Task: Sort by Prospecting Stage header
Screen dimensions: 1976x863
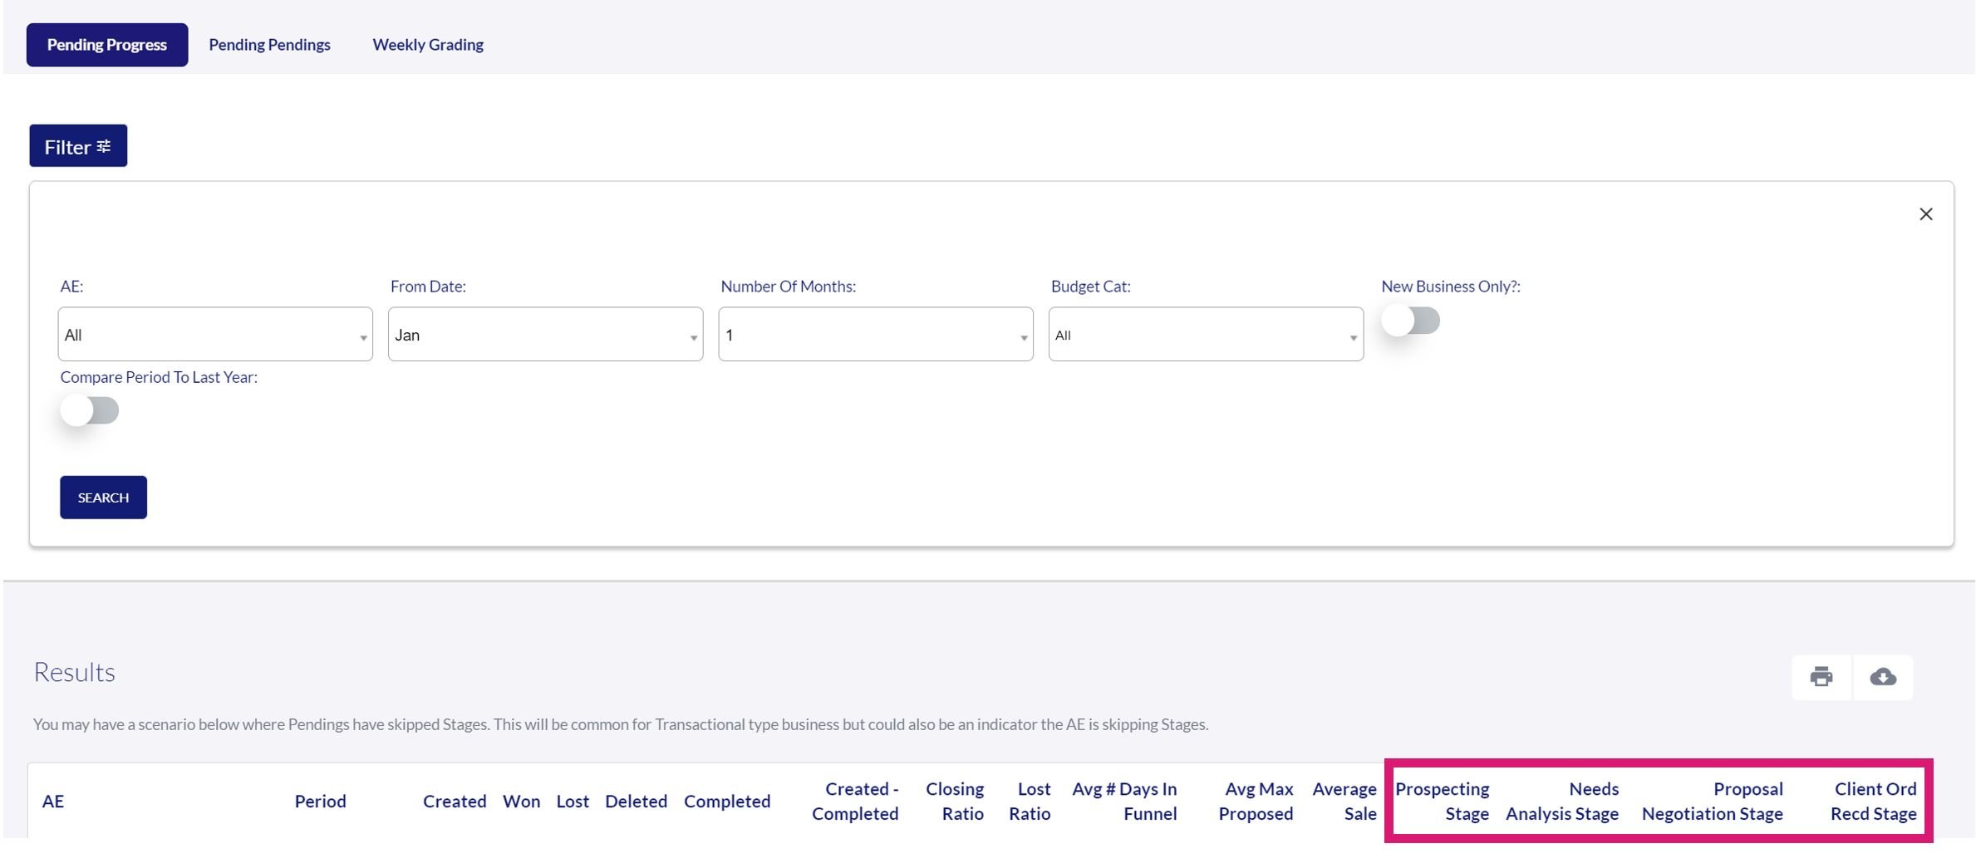Action: (x=1442, y=802)
